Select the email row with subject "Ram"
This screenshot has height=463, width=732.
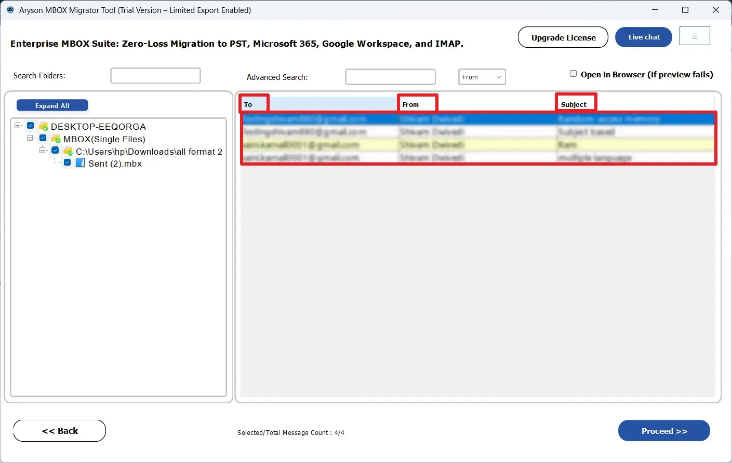coord(478,145)
